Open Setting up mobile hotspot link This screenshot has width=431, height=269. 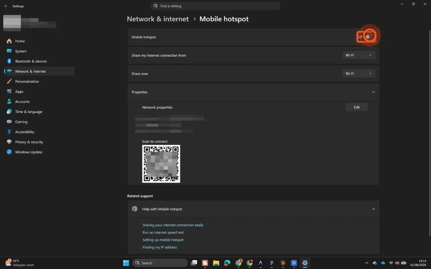tap(163, 240)
